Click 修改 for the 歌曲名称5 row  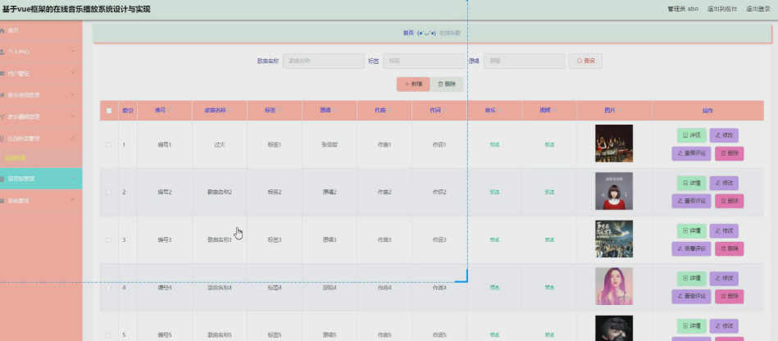[x=724, y=326]
